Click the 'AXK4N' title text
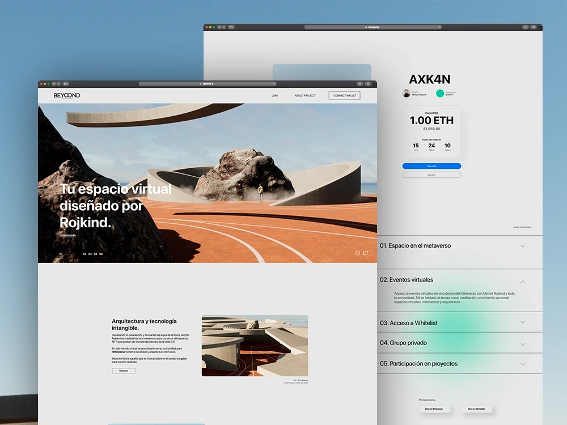Image resolution: width=567 pixels, height=425 pixels. coord(430,79)
